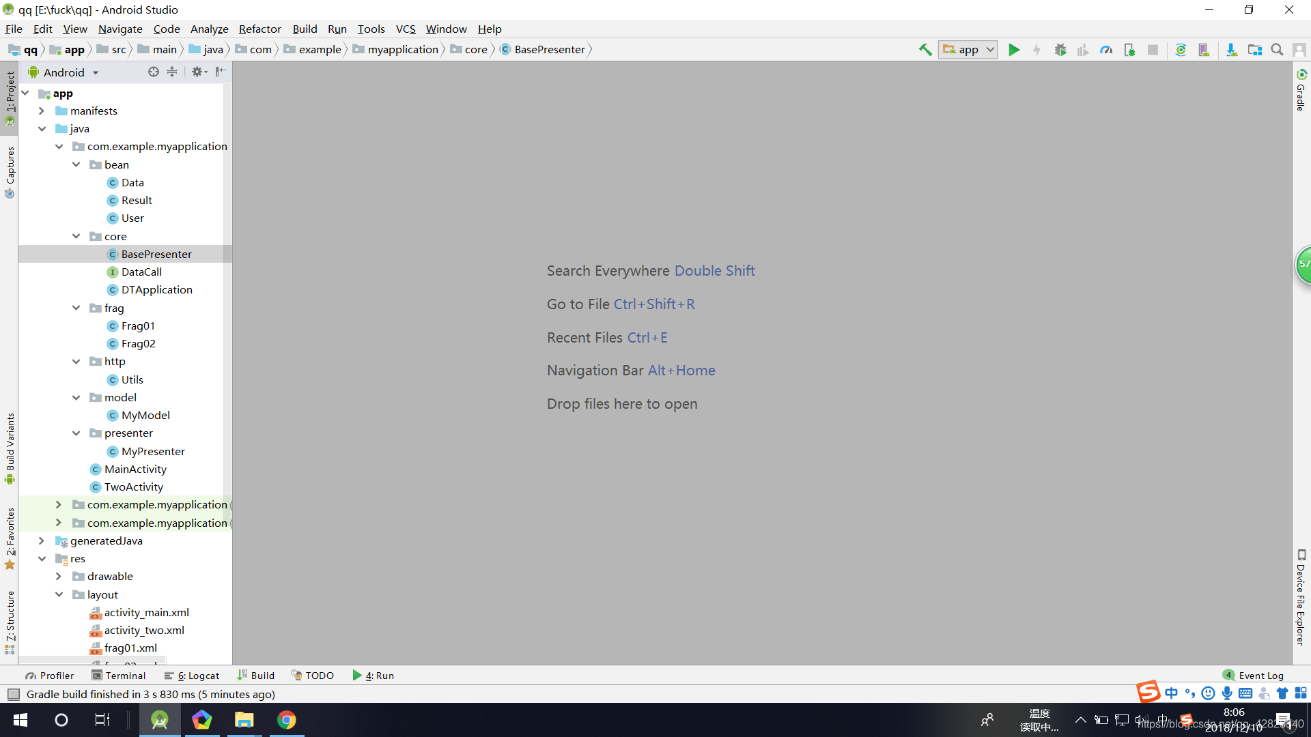Image resolution: width=1311 pixels, height=737 pixels.
Task: Open the File menu
Action: (14, 29)
